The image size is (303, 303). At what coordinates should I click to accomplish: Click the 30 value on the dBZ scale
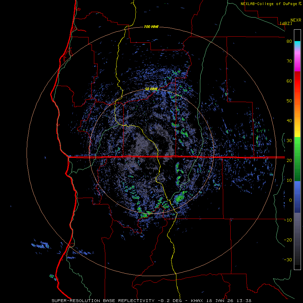point(289,141)
